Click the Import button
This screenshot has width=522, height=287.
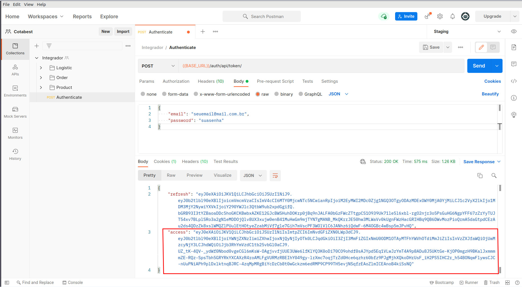[x=123, y=32]
